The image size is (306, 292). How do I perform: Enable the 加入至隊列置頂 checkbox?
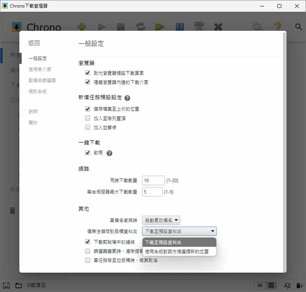tap(88, 118)
